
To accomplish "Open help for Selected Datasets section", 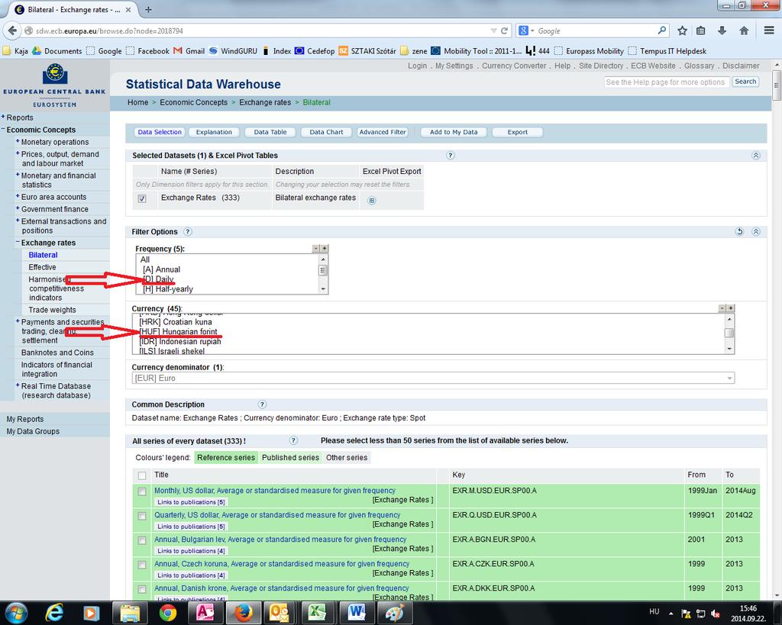I will (451, 156).
